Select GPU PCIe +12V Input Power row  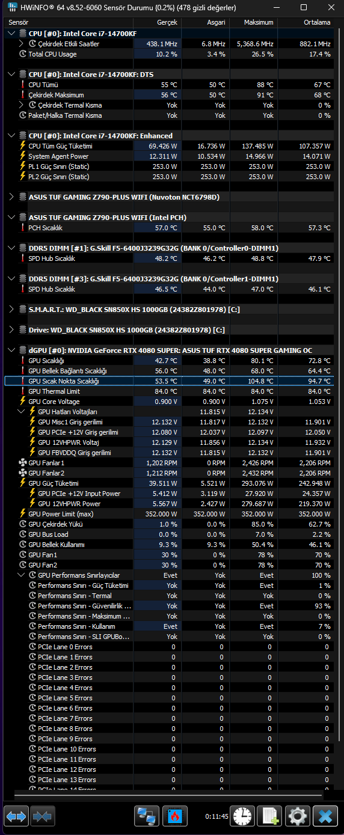[x=169, y=494]
